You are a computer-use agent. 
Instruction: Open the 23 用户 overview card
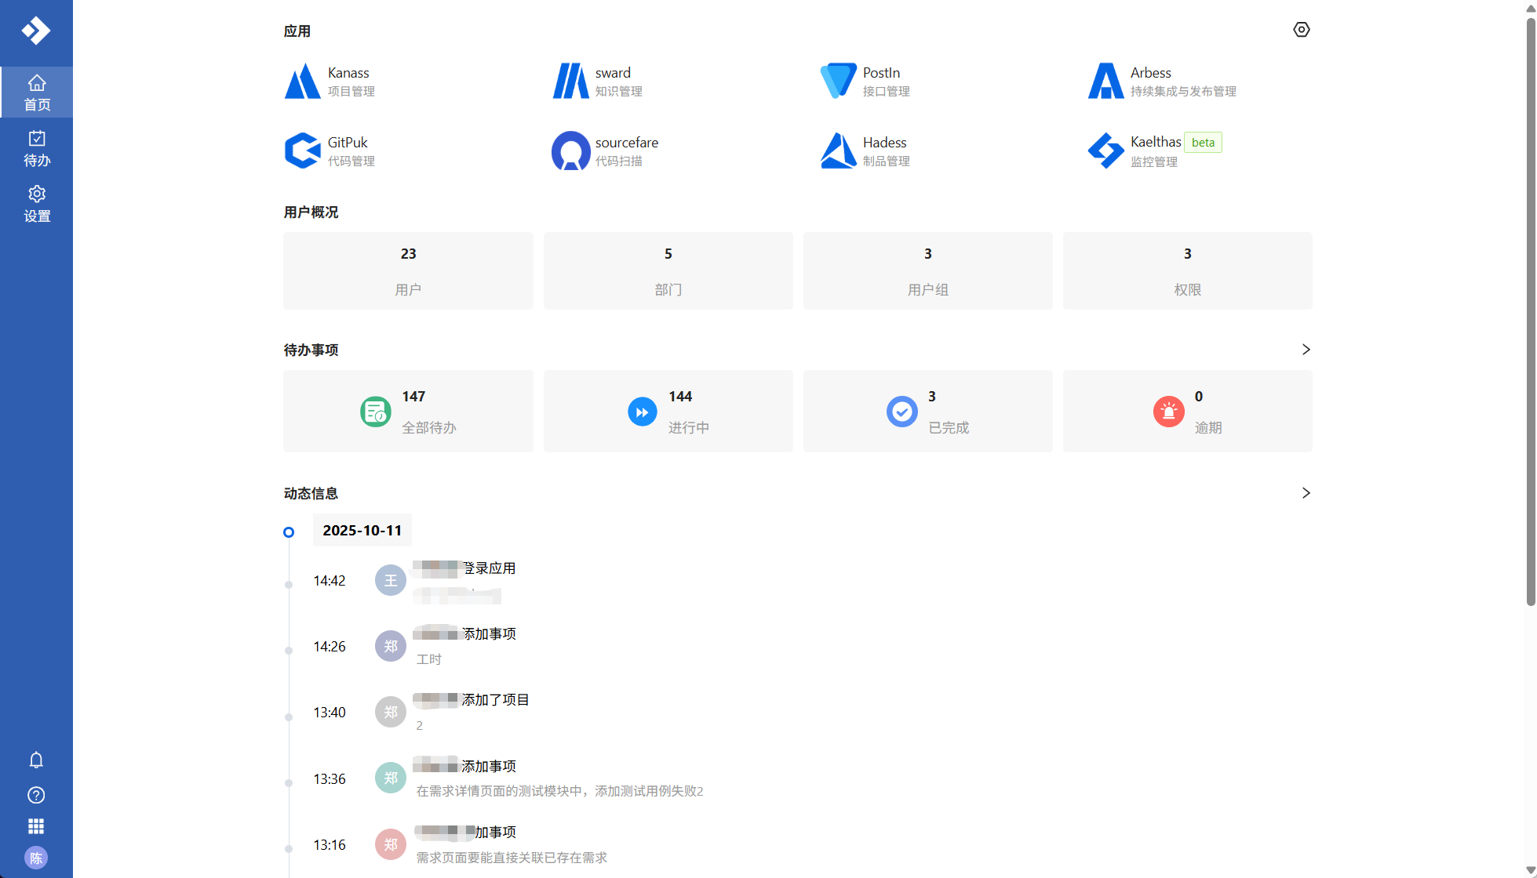pyautogui.click(x=408, y=270)
